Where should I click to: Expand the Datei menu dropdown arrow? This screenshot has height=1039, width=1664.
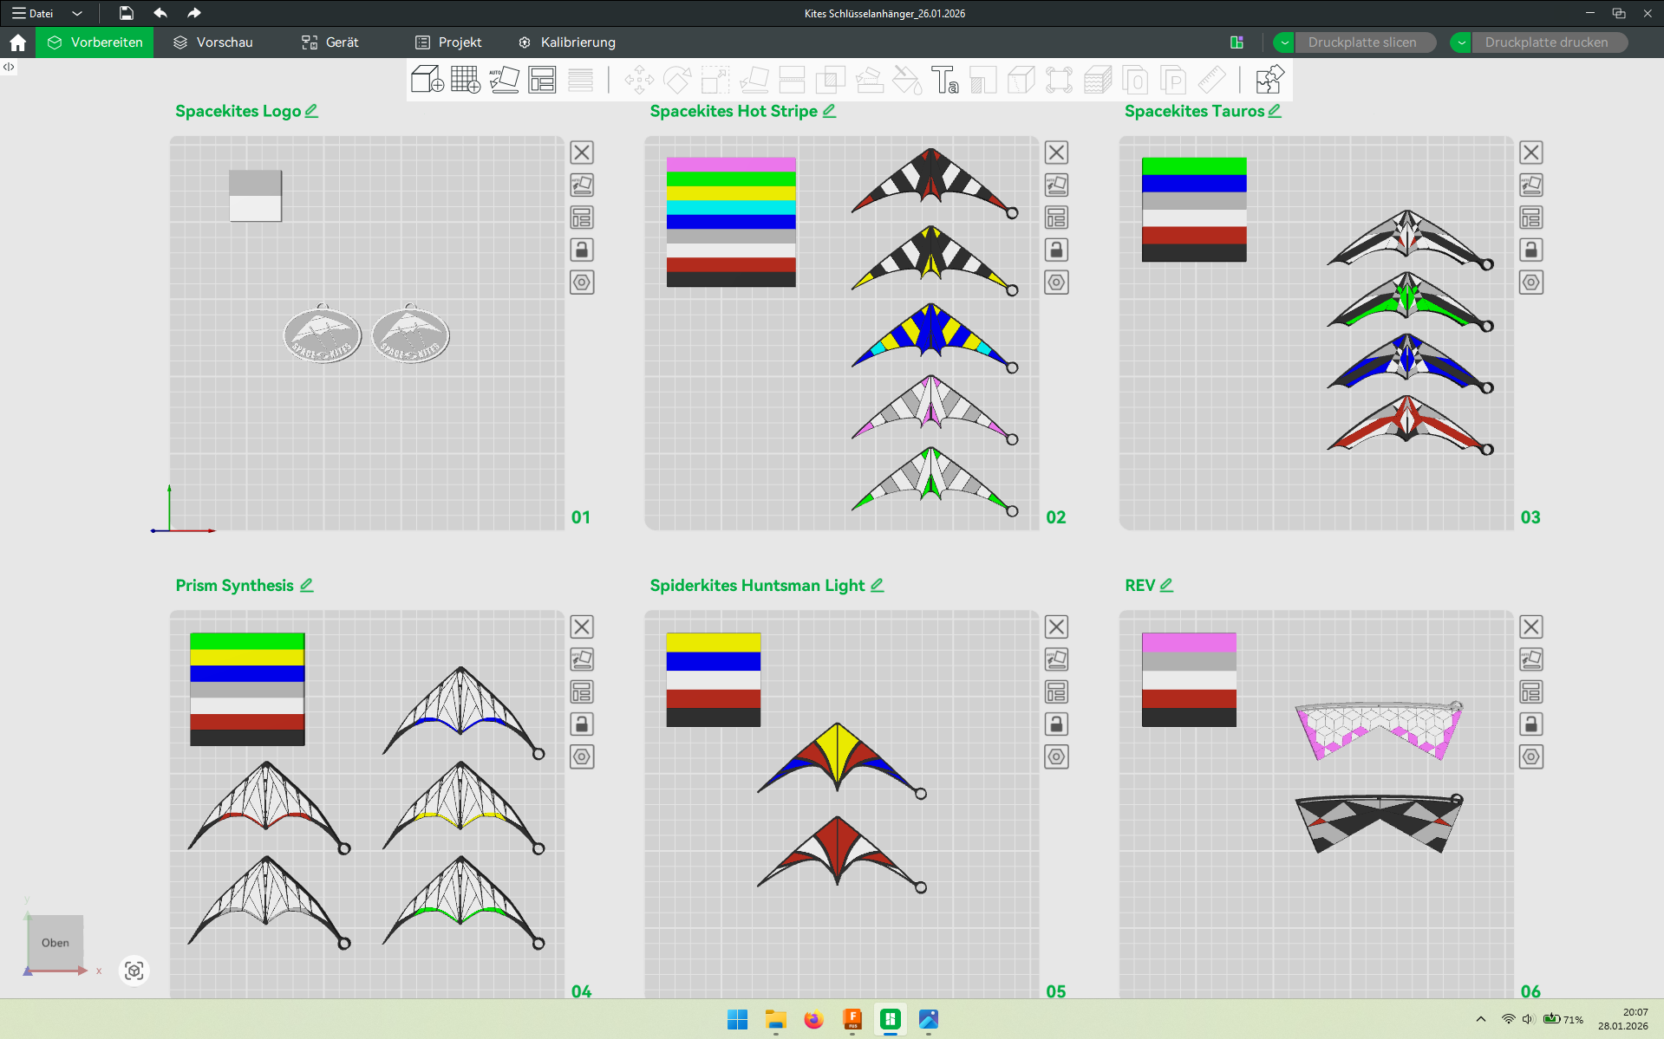[77, 13]
